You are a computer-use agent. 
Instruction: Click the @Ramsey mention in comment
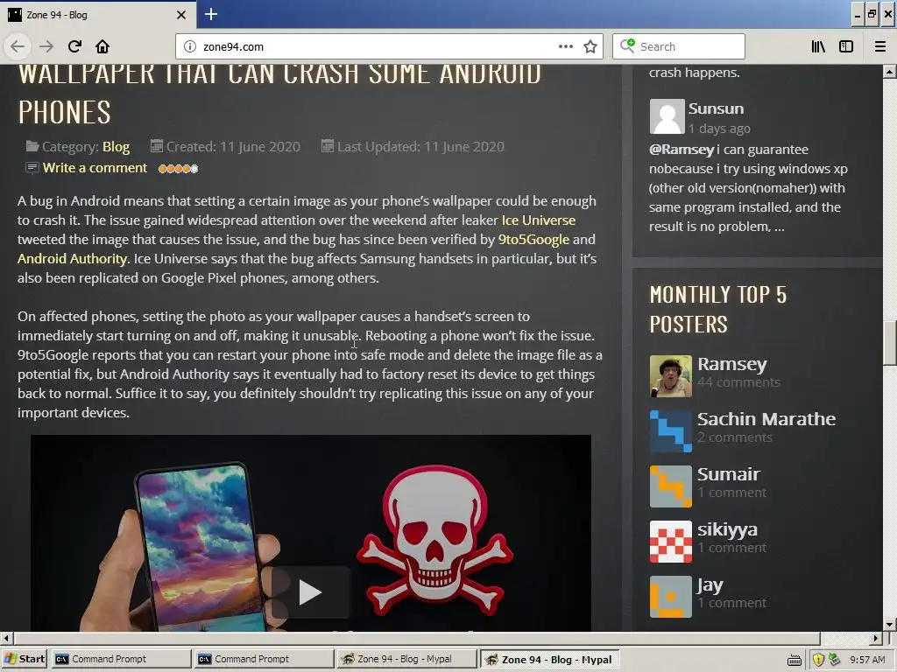point(682,150)
